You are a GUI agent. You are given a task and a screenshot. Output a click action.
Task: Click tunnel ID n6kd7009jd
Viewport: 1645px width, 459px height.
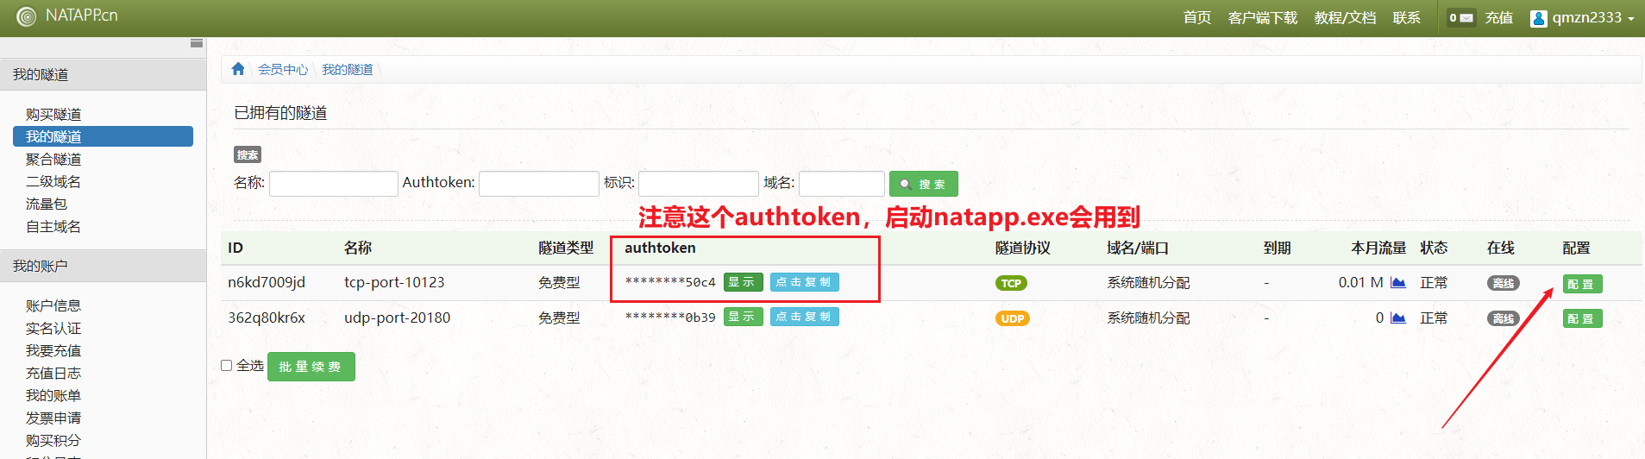tap(267, 282)
